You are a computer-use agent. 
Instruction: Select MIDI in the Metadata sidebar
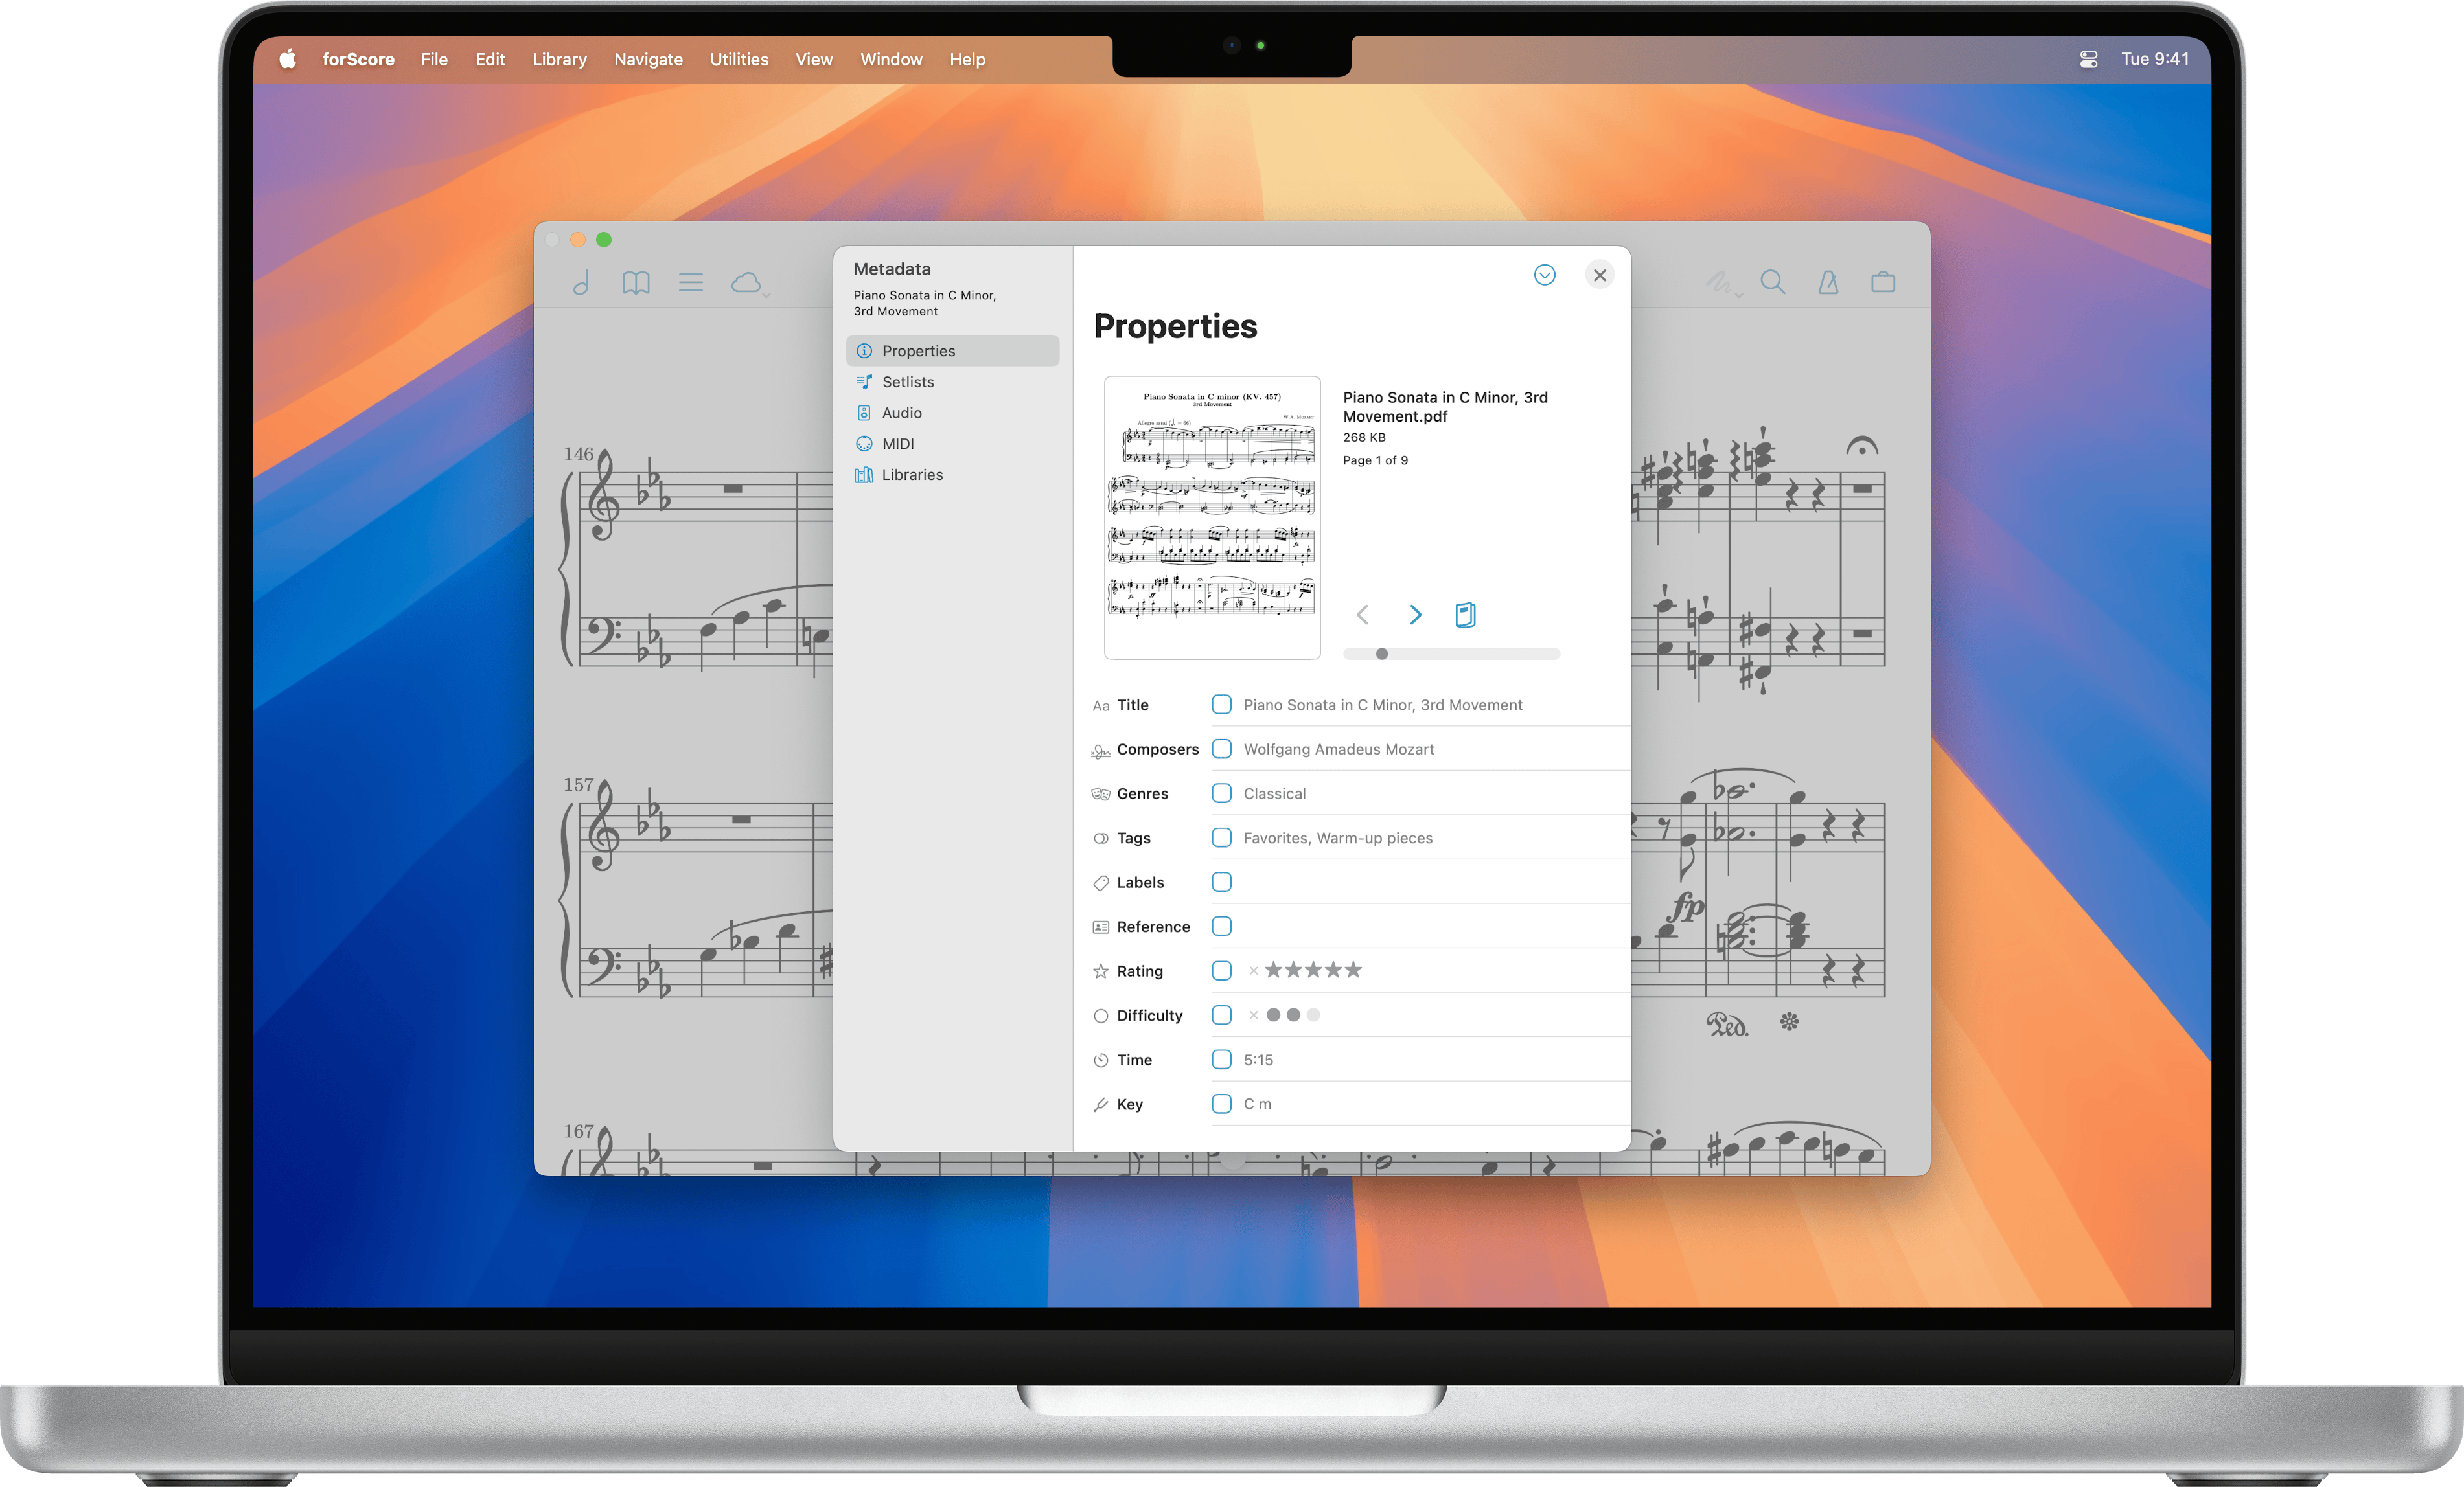pos(952,444)
